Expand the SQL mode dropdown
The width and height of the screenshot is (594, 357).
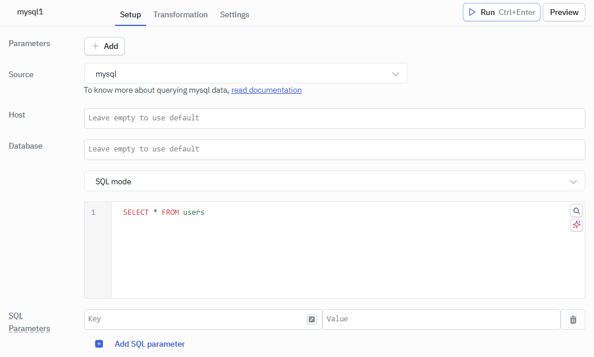point(334,180)
